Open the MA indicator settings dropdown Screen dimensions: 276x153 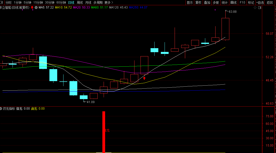(x=36, y=7)
